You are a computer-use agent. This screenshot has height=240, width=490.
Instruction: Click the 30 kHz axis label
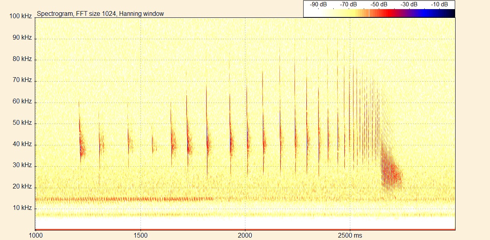coord(22,165)
